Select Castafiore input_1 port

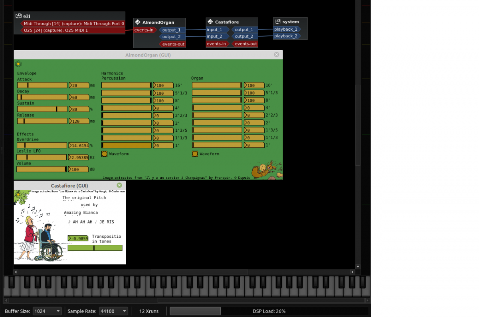(218, 29)
